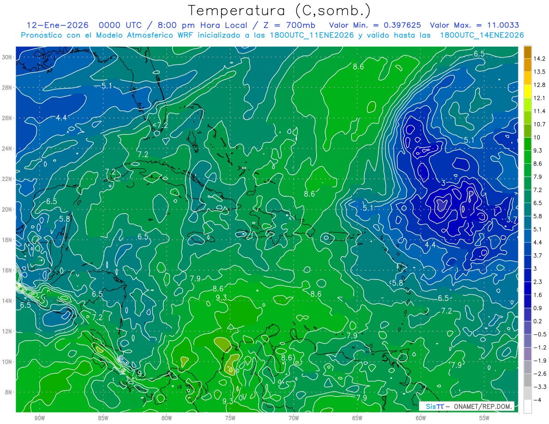Click the contour label "3" on the map
This screenshot has height=424, width=549.
pos(443,183)
